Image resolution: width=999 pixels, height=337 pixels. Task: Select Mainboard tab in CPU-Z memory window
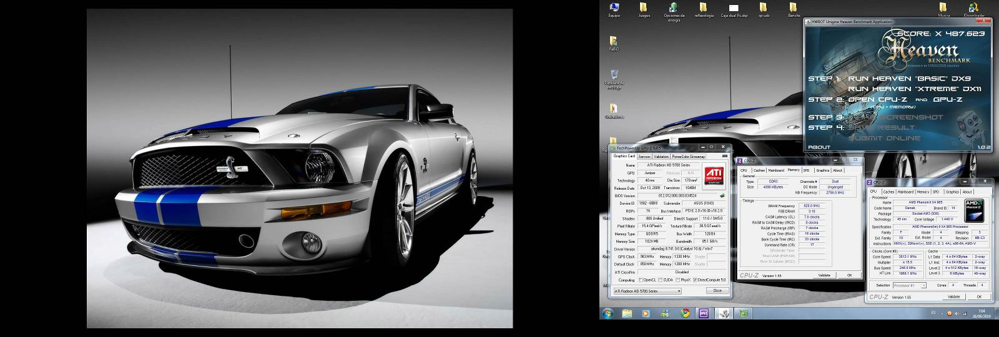[x=776, y=170]
